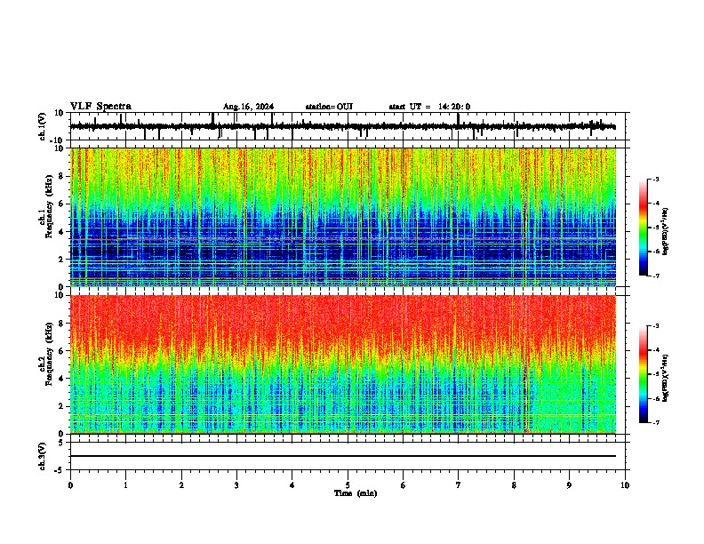Viewport: 704px width, 544px height.
Task: Click the "-3" tick of ch.2 color bar
Action: 655,326
